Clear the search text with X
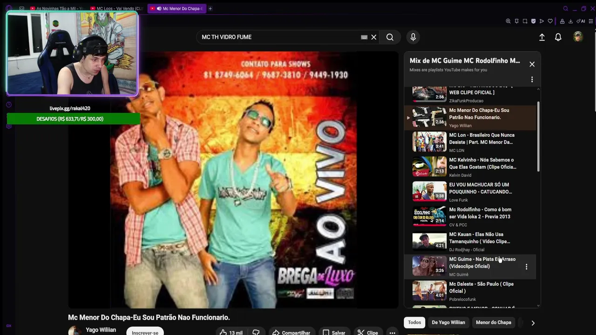Viewport: 596px width, 335px height. click(x=373, y=37)
